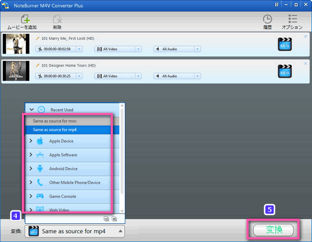This screenshot has height=242, width=312.
Task: Click the Designer Home Tours video thumbnail
Action: coord(16,71)
